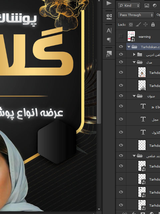160x214 pixels.
Task: Lock all with the padlock icon
Action: [x=153, y=24]
